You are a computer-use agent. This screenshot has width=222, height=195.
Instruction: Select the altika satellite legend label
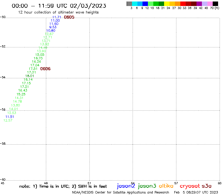pos(166,186)
